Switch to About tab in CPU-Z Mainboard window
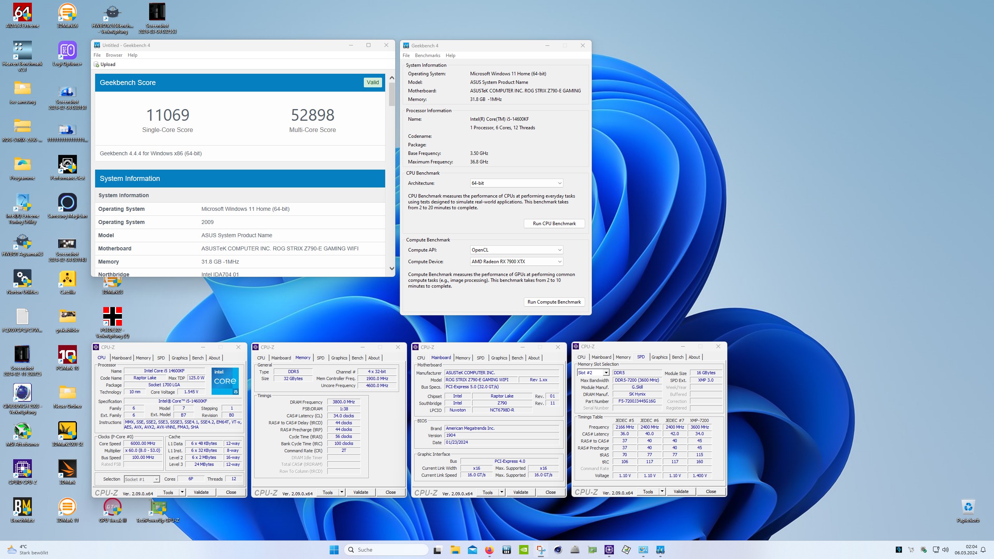The height and width of the screenshot is (559, 994). coord(534,358)
